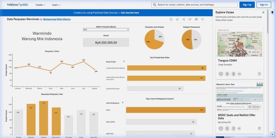Click the Omzet value Rp9.202.000,00
The image size is (276, 138).
(106, 42)
